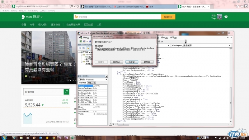Select the (Name) property row
The image size is (249, 140).
(x=92, y=86)
